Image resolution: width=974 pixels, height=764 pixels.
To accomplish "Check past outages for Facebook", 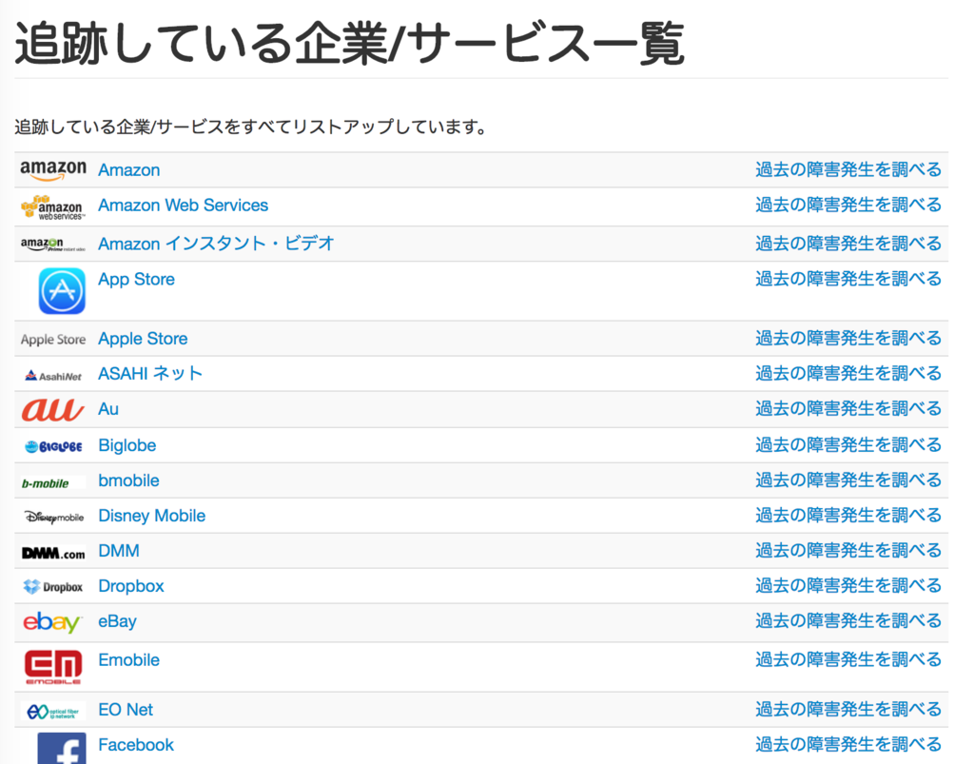I will 848,745.
